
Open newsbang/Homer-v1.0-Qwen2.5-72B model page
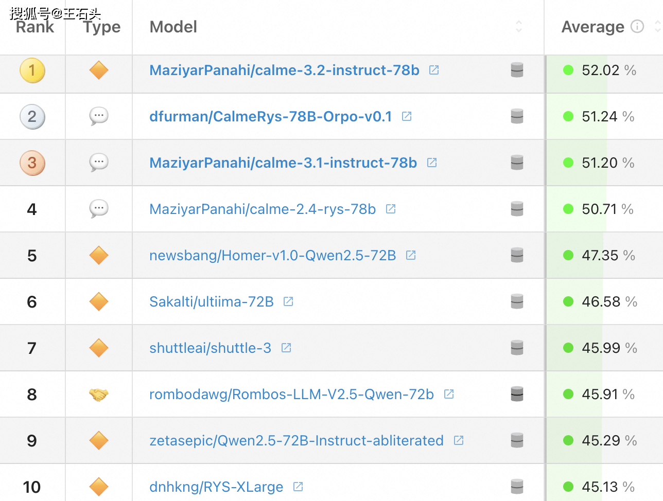click(273, 255)
